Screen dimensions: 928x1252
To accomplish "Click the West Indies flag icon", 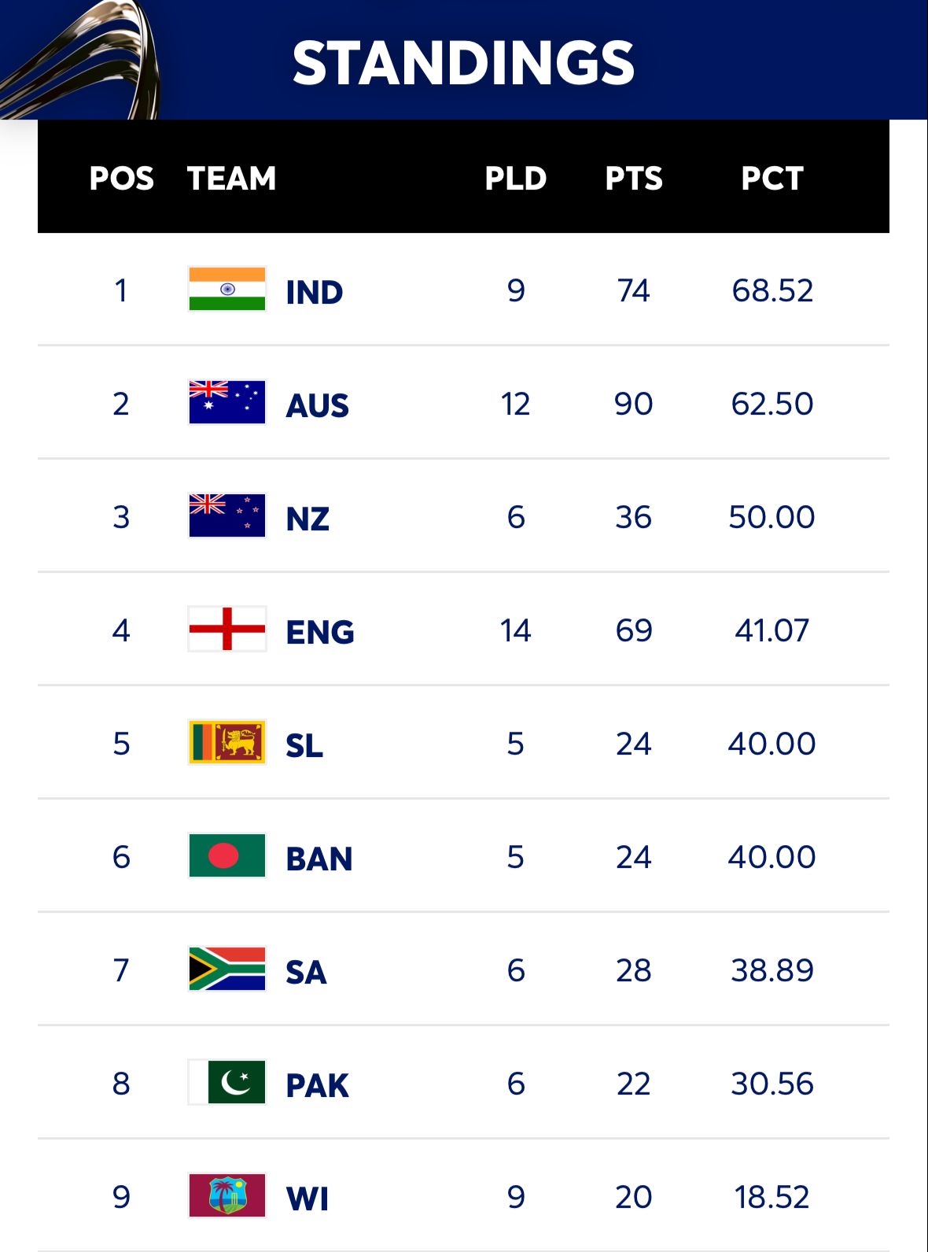I will pos(227,1196).
